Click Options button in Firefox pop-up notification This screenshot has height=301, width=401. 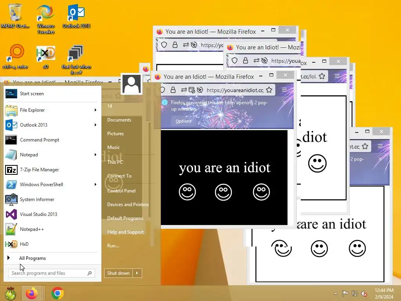(183, 121)
